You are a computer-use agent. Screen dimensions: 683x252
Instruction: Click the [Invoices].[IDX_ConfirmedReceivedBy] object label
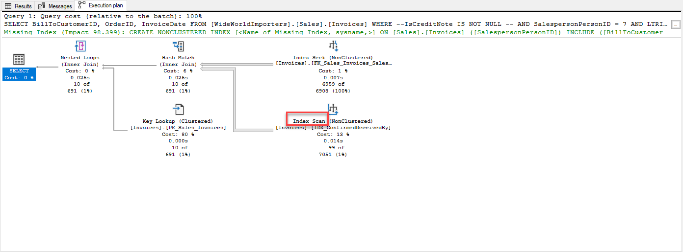click(333, 128)
